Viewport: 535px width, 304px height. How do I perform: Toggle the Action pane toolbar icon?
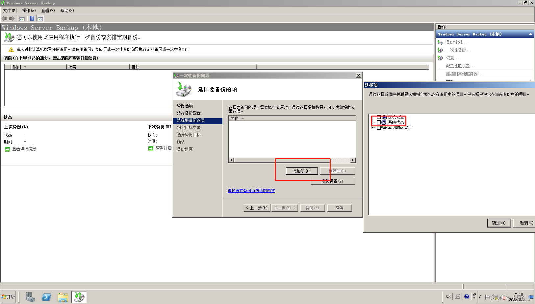(40, 19)
